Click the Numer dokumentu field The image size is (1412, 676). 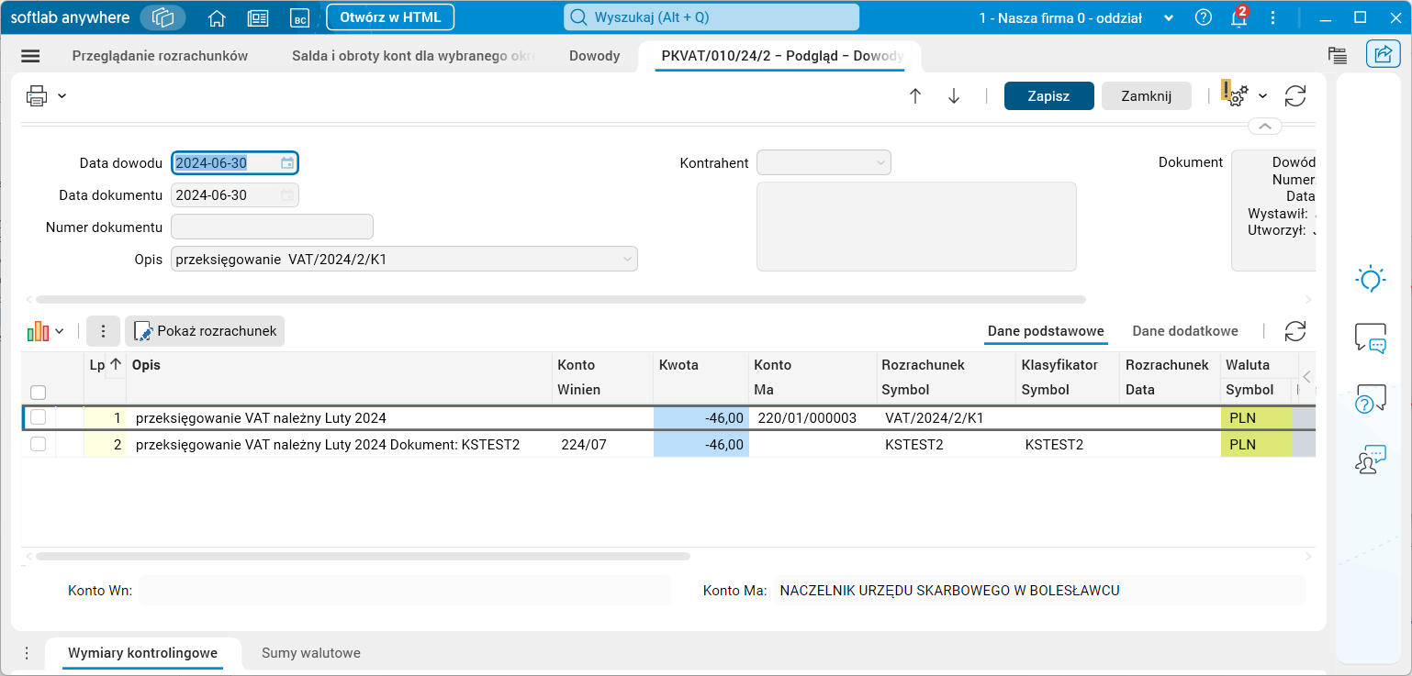(x=272, y=227)
